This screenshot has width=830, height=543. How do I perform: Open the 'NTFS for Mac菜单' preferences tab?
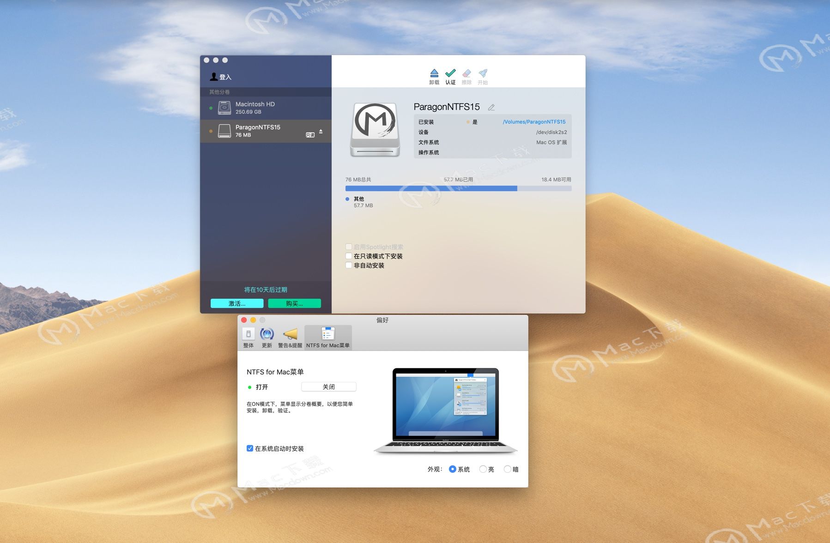pyautogui.click(x=328, y=338)
